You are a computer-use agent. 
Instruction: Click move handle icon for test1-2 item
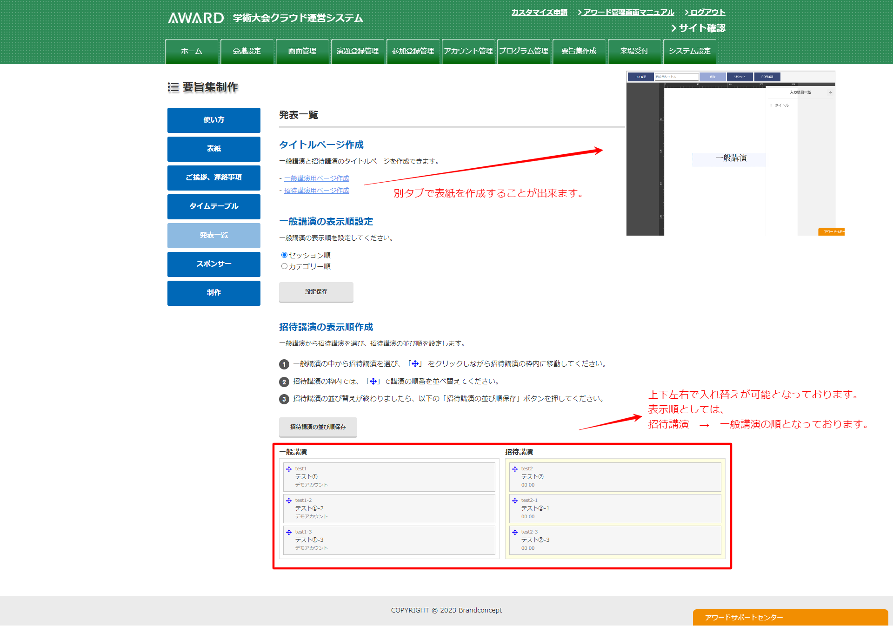point(289,501)
